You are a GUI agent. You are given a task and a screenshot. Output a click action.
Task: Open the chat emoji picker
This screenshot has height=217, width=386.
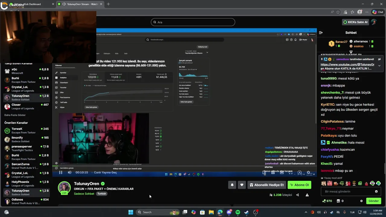(376, 191)
